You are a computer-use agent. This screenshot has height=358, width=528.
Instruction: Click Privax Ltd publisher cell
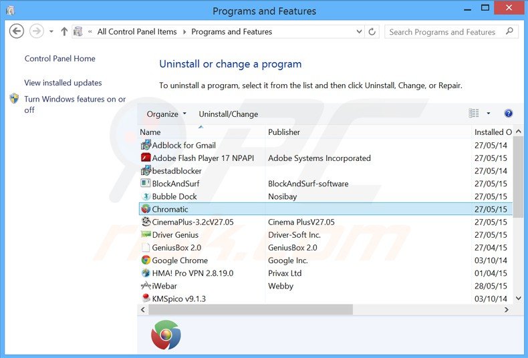pos(285,273)
